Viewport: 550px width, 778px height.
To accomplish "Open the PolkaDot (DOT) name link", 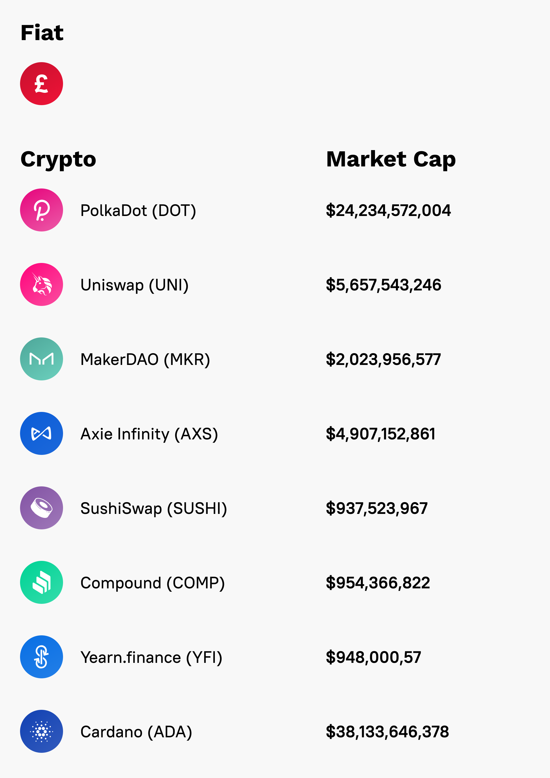I will pos(138,211).
